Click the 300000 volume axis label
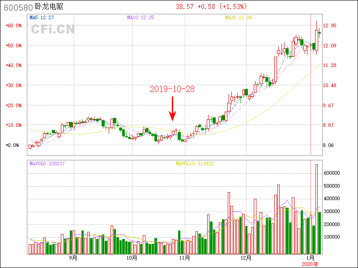The width and height of the screenshot is (358, 268). [332, 211]
